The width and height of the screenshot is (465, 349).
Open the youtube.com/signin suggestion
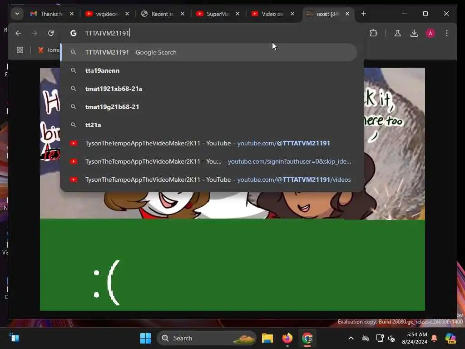coord(208,161)
